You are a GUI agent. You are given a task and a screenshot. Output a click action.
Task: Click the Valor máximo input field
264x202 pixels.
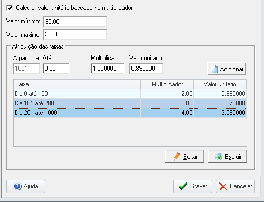tap(75, 34)
